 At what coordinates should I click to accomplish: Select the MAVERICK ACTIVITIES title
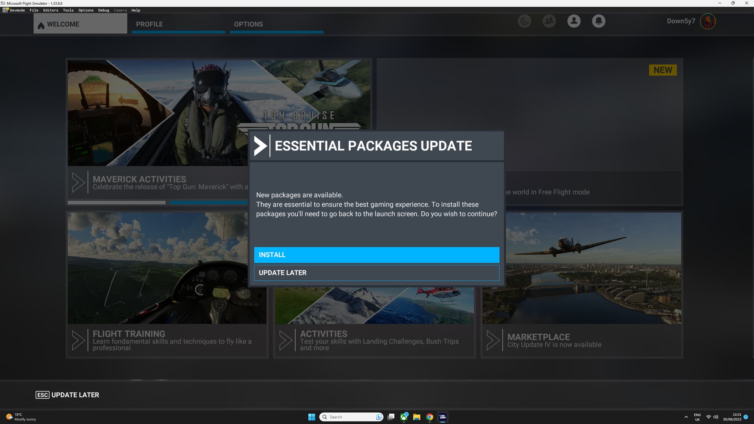click(x=139, y=179)
